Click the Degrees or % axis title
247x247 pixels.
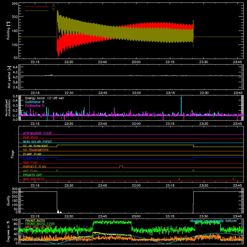pos(8,232)
